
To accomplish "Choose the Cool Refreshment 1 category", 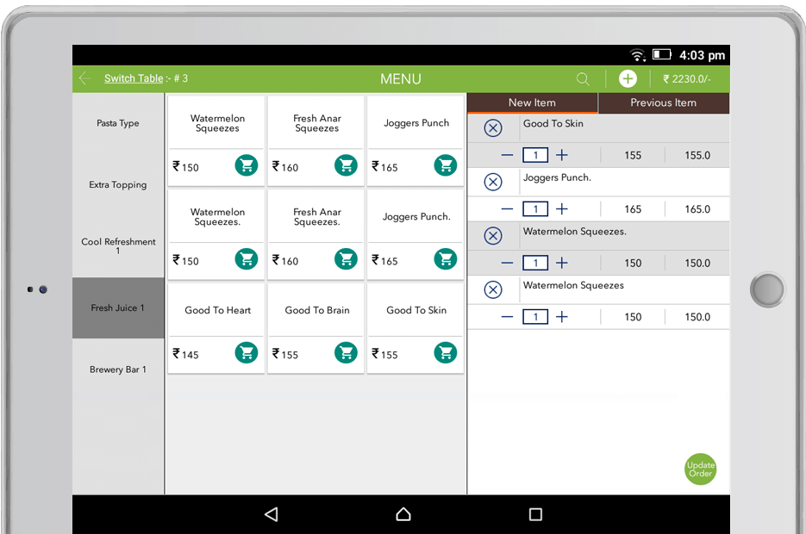I will click(118, 246).
